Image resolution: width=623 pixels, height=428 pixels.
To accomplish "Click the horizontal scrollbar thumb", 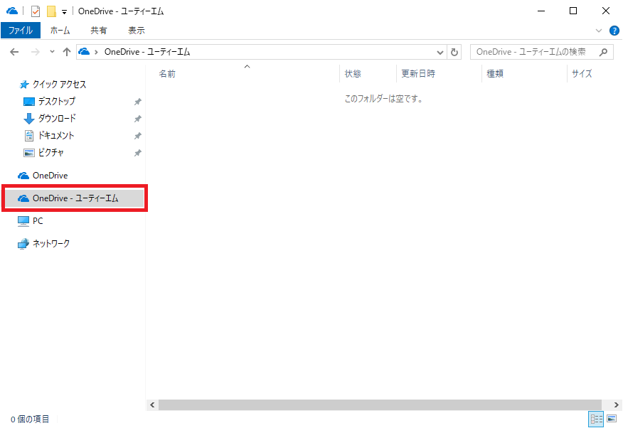I will click(x=380, y=405).
